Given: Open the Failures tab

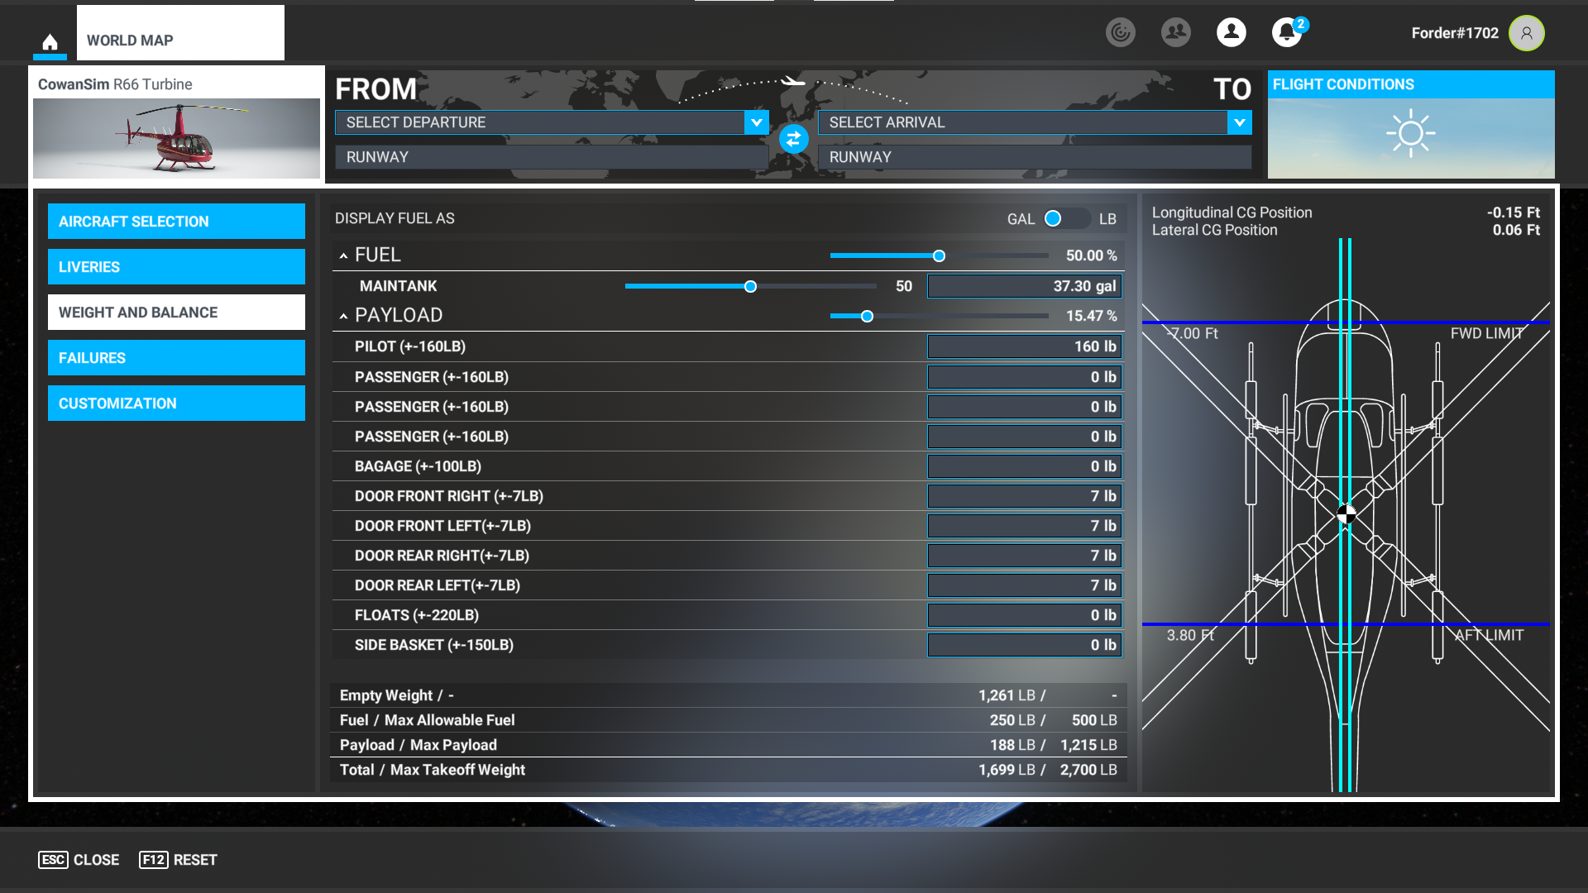Looking at the screenshot, I should 176,358.
